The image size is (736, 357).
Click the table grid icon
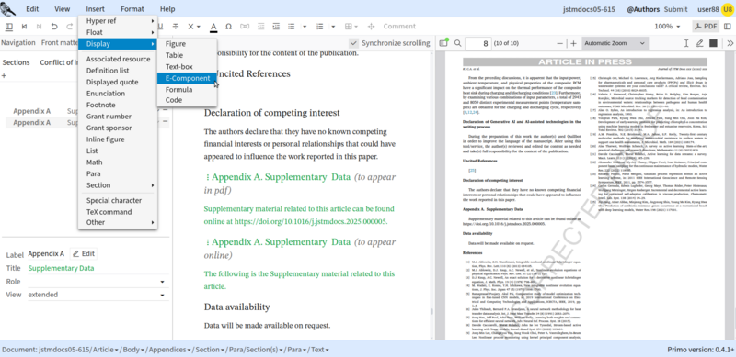349,27
